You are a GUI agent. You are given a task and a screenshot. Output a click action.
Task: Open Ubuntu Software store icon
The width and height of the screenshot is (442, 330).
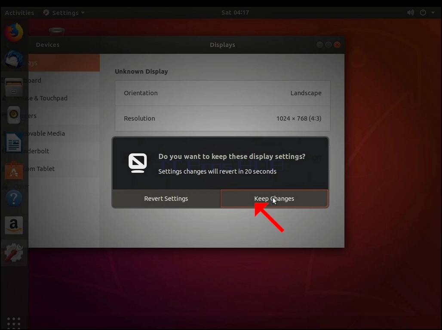point(13,170)
